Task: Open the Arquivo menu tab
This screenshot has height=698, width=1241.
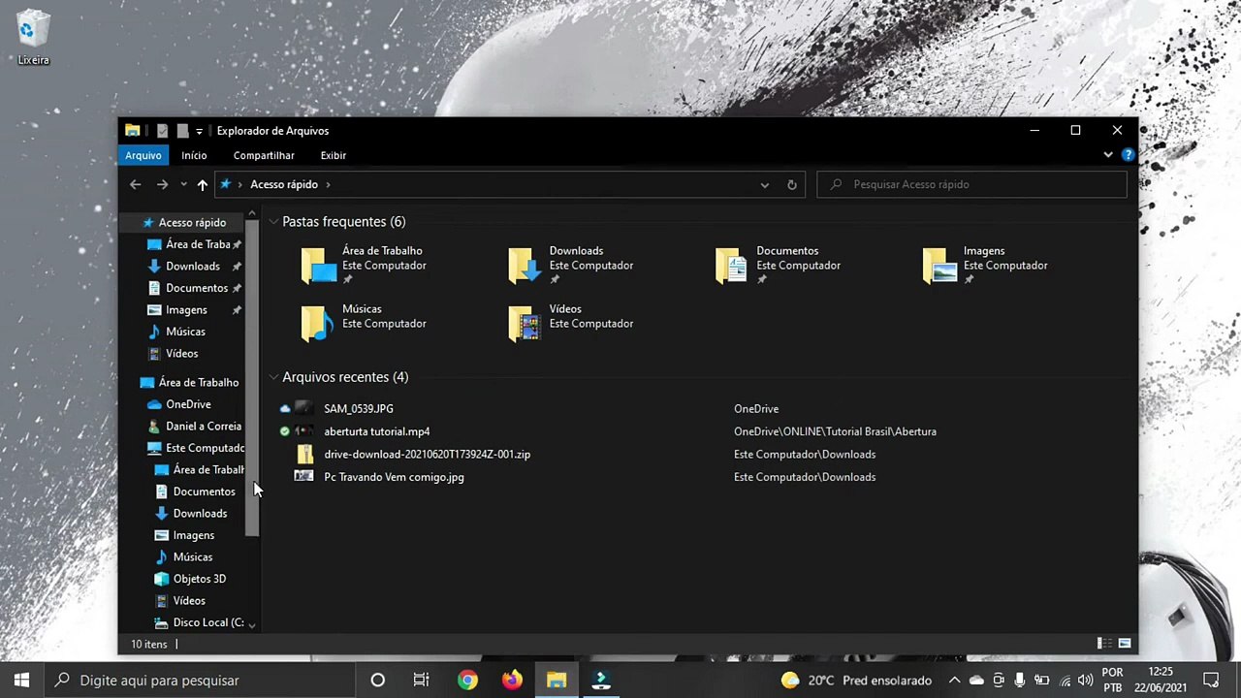Action: (x=143, y=155)
